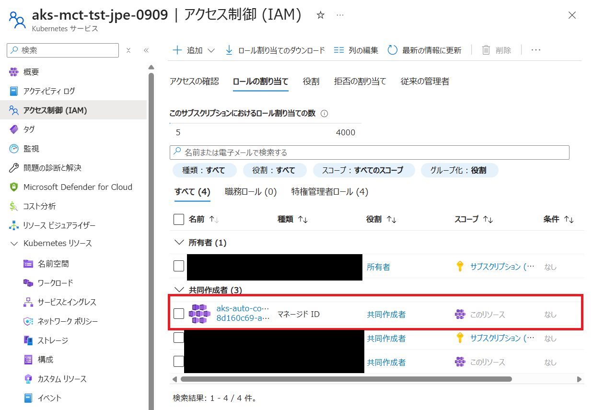Click サブスクリプション scope link in 所有者 row
Screen dimensions: 593x410
pyautogui.click(x=502, y=267)
